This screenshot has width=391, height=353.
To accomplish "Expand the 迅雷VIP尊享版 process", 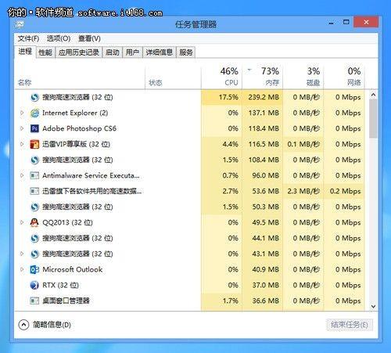I will tap(22, 144).
